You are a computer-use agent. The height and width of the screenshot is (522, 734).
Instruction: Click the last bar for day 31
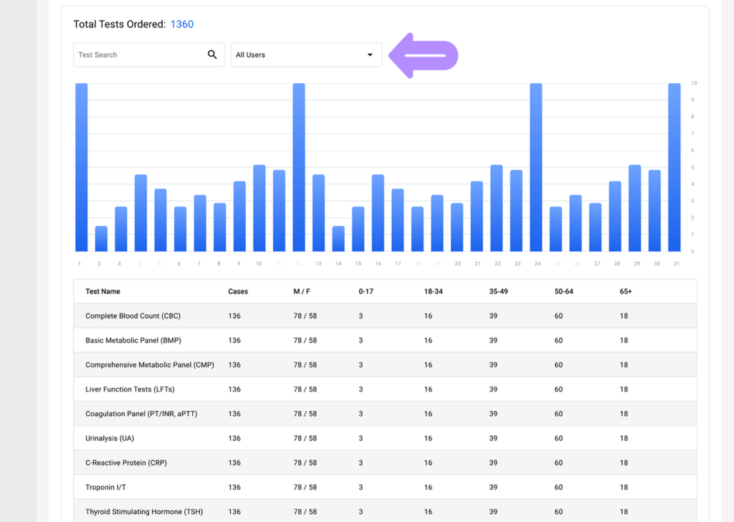[x=675, y=168]
